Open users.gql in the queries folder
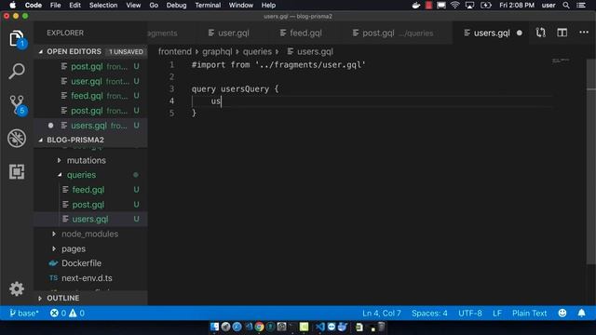 coord(90,220)
